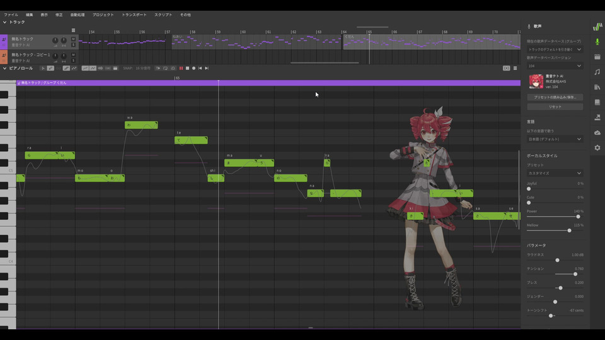Open the 編集 menu

[30, 14]
